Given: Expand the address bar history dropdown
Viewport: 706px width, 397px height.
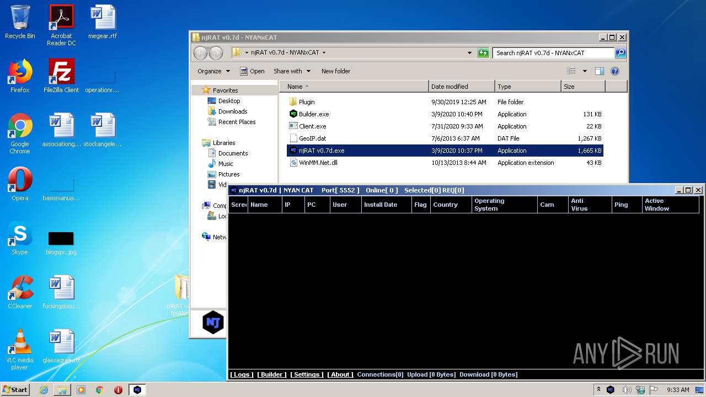Looking at the screenshot, I should [x=469, y=53].
